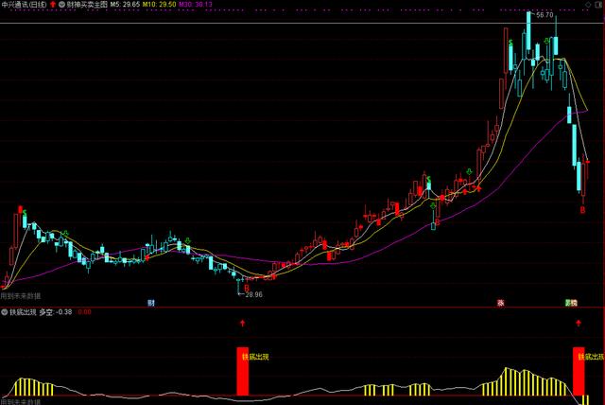Screen dimensions: 605x405
Task: Click the middle red bar labeled 铁狐出现
Action: [243, 371]
